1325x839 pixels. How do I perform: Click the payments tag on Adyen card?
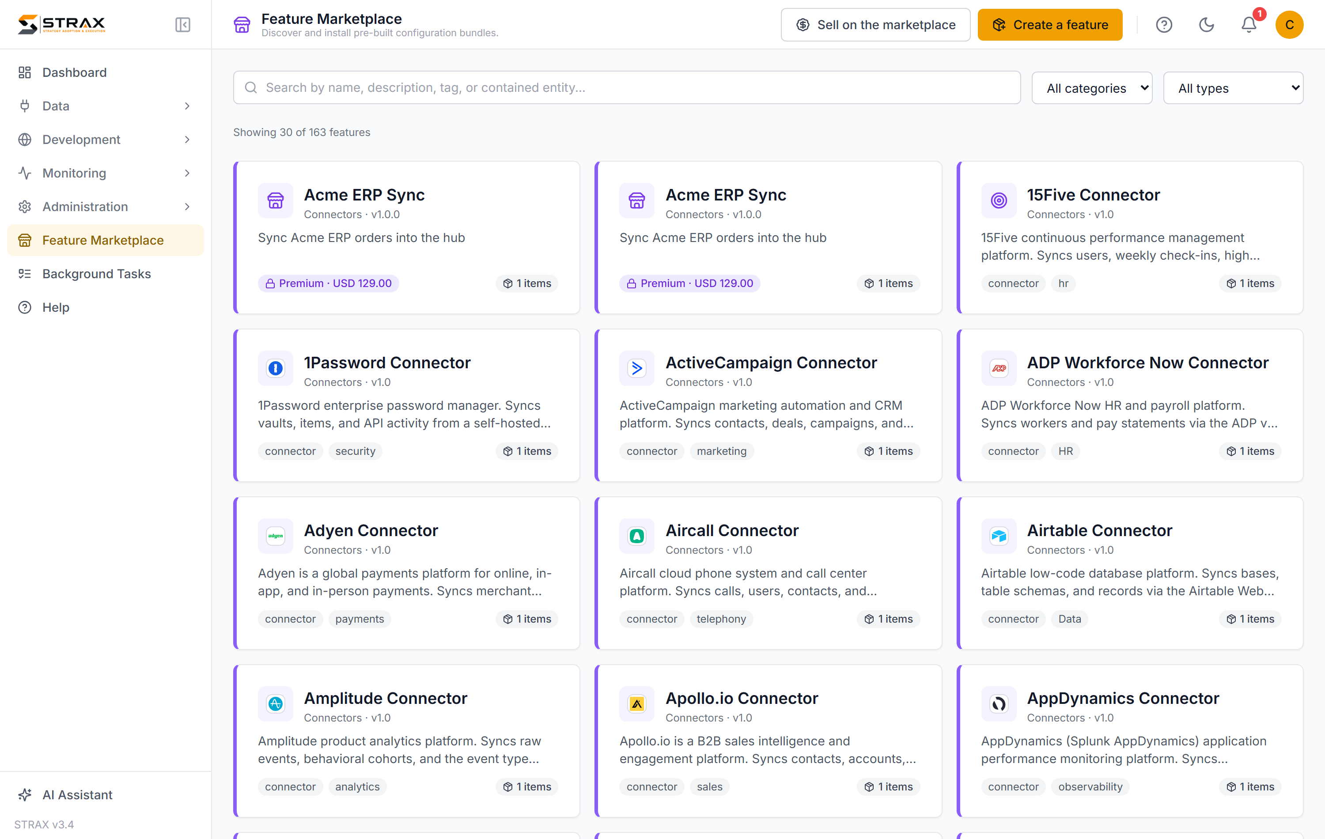coord(360,619)
